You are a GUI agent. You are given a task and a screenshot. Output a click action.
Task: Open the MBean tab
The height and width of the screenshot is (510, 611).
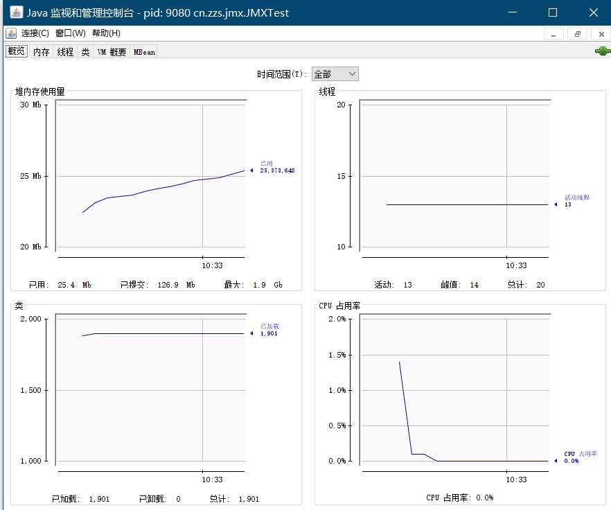point(144,52)
